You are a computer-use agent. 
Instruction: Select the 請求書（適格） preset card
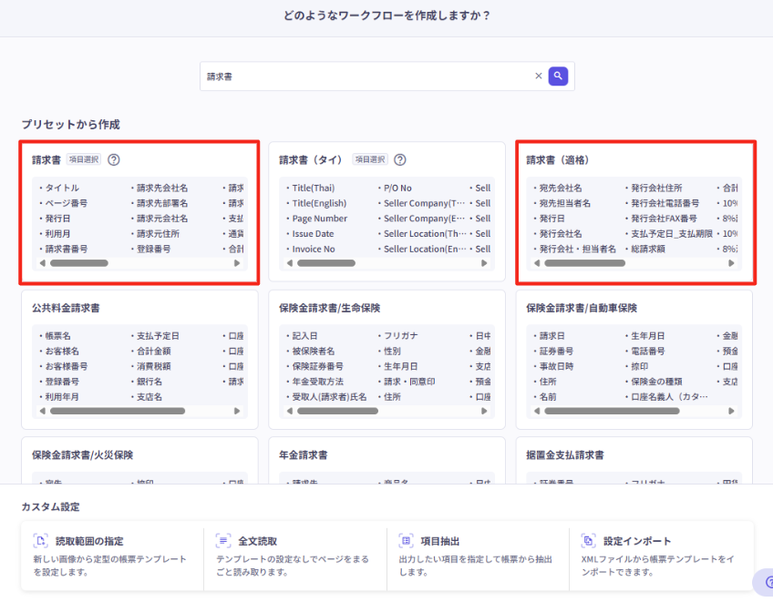635,160
